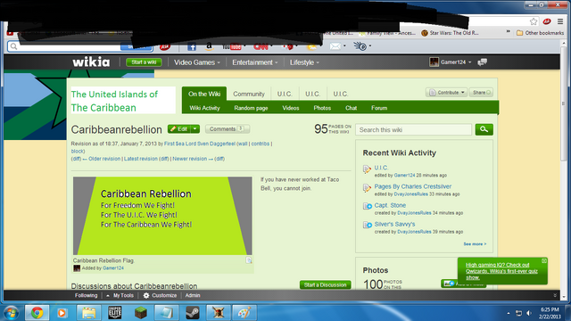
Task: Expand the Video Games menu
Action: (196, 62)
